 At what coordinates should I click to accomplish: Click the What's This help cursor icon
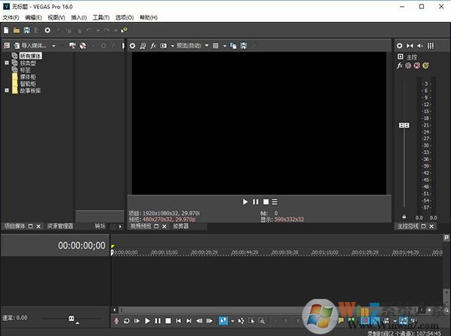coord(124,30)
